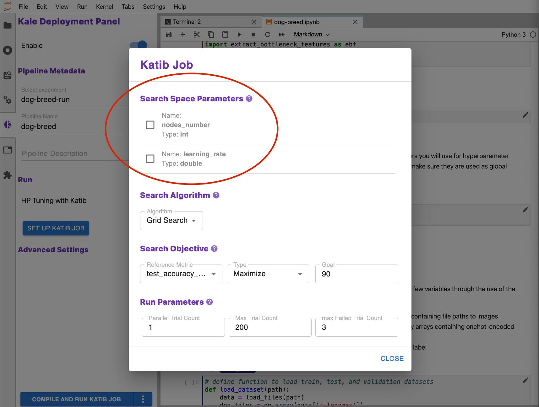Open the Run menu
Viewport: 539px width, 407px height.
[82, 7]
